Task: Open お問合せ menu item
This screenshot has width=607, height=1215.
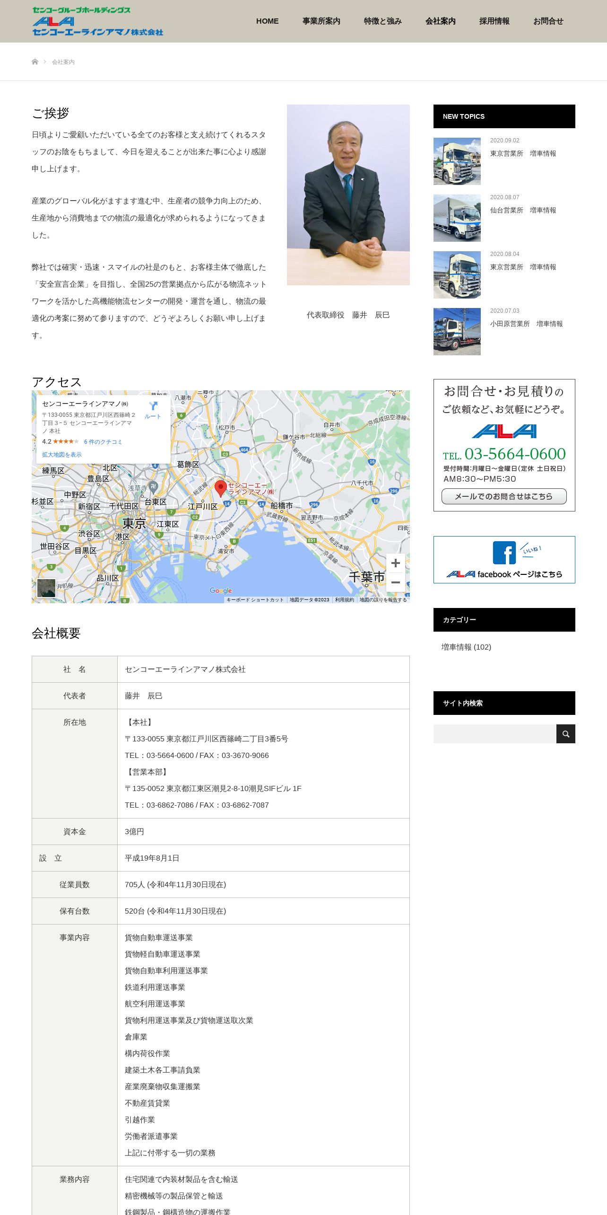Action: point(548,21)
